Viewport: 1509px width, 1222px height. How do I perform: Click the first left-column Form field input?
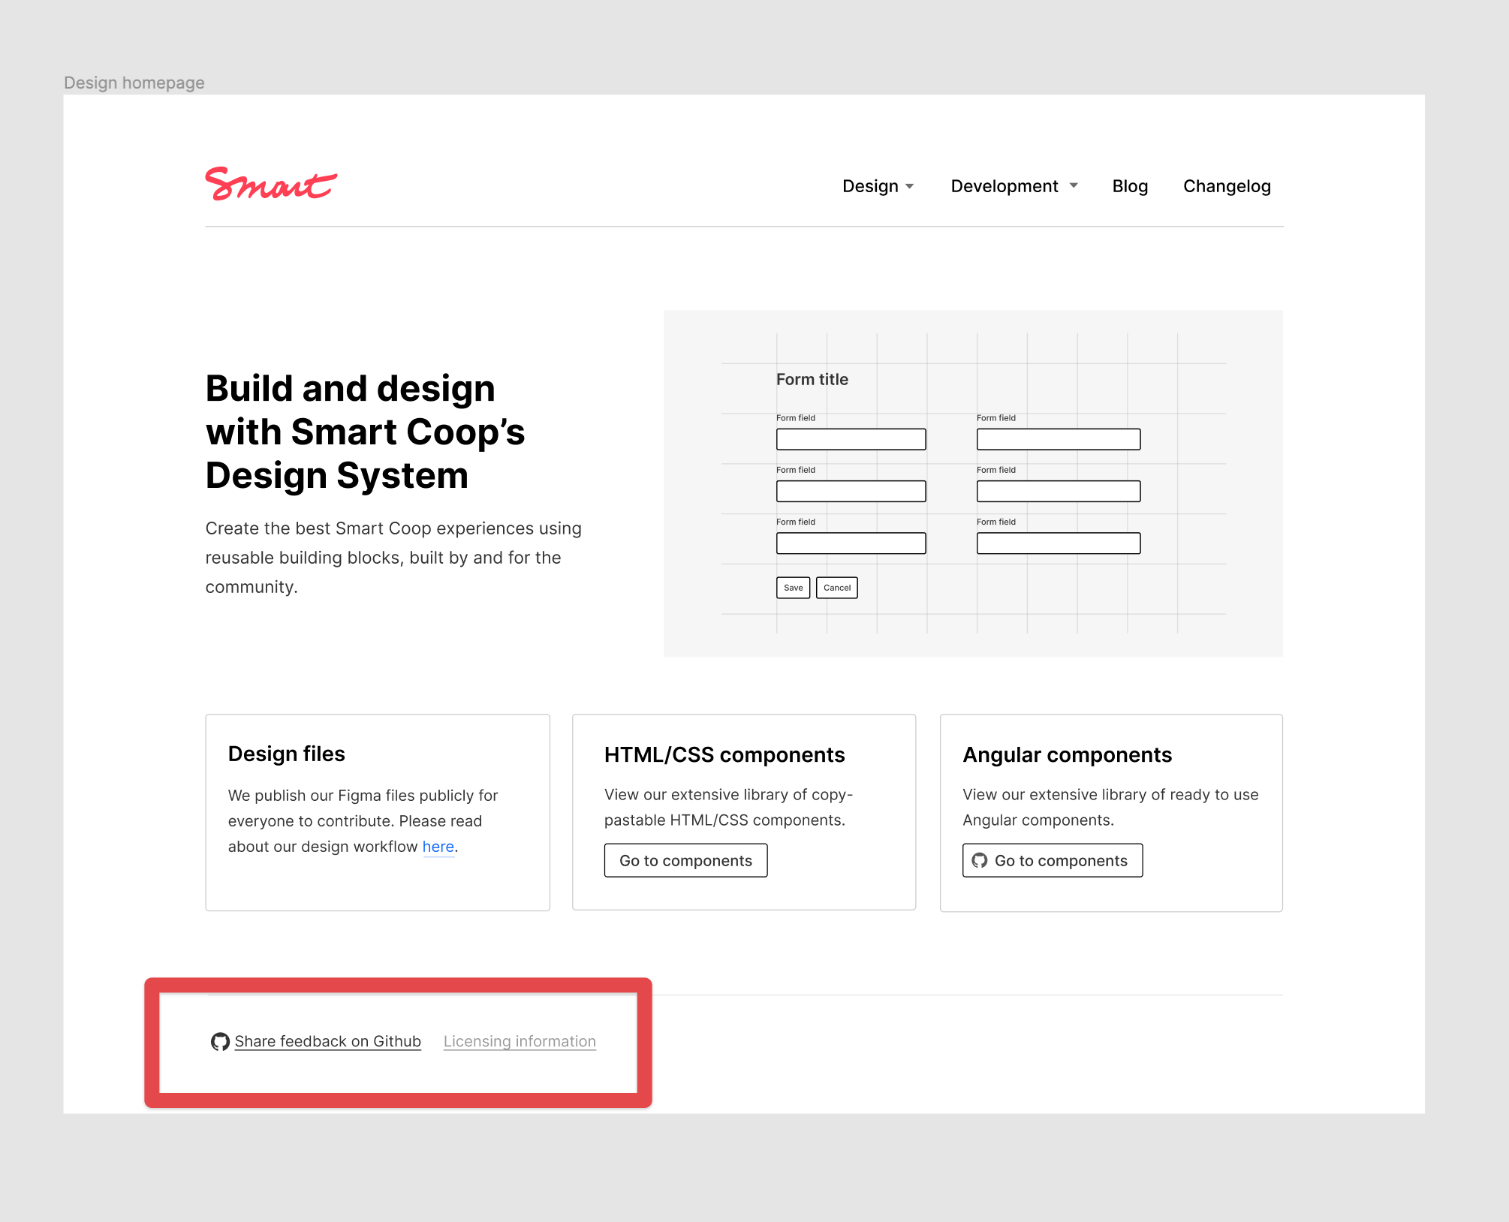tap(851, 439)
